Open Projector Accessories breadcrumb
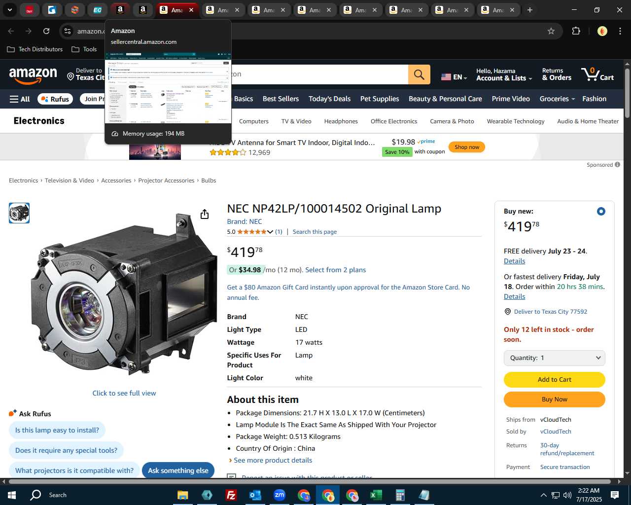The height and width of the screenshot is (505, 631). [166, 180]
